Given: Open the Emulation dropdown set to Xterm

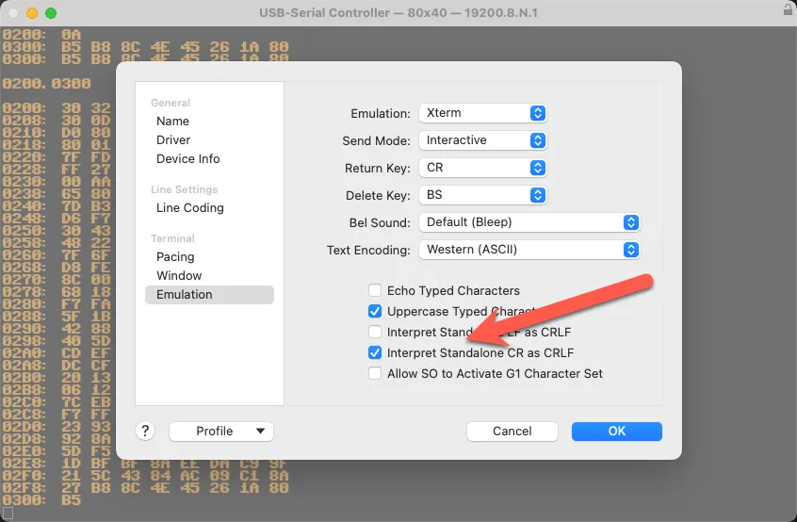Looking at the screenshot, I should click(482, 113).
